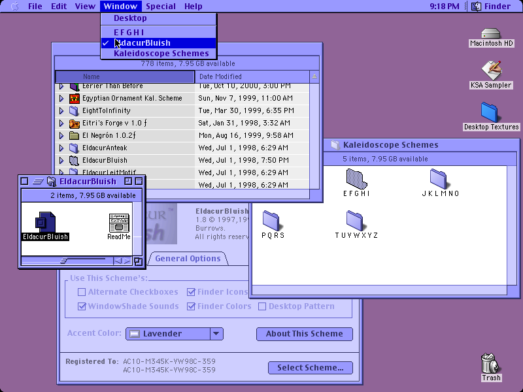
Task: Click the 9:18 PM menu bar clock
Action: pyautogui.click(x=445, y=7)
